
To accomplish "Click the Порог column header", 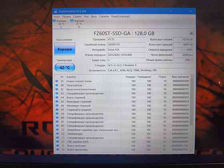I will click(162, 77).
